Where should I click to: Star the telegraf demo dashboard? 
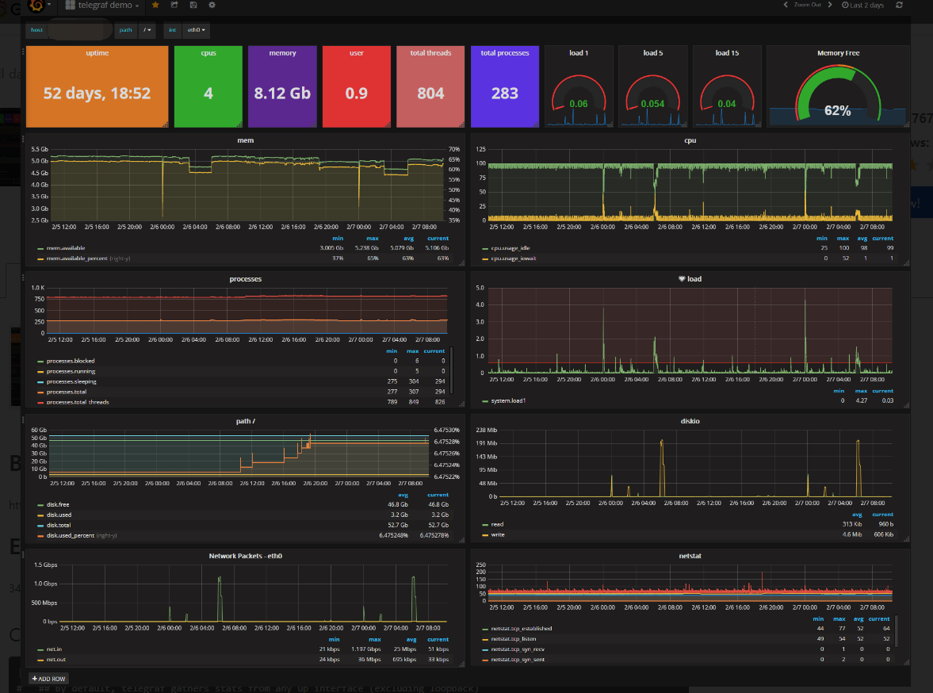[x=155, y=5]
